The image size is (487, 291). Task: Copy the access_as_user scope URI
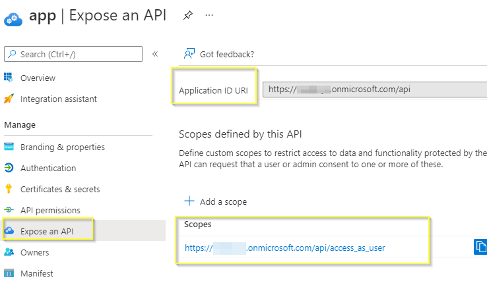480,247
